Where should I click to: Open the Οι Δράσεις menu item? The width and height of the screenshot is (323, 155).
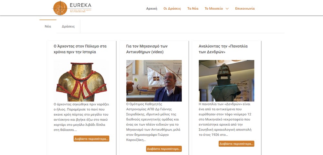tap(172, 8)
